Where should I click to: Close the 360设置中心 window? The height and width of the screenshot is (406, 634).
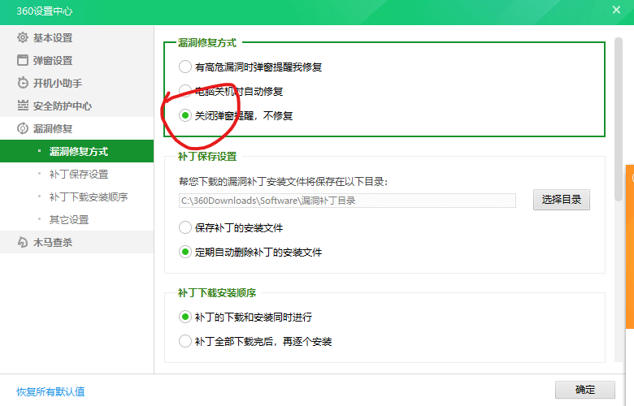pos(616,11)
